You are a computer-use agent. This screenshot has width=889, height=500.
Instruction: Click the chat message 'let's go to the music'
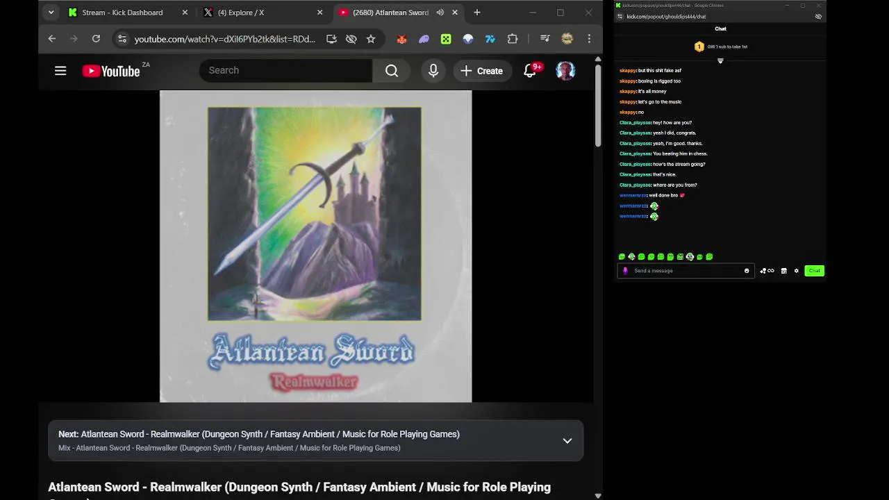660,102
